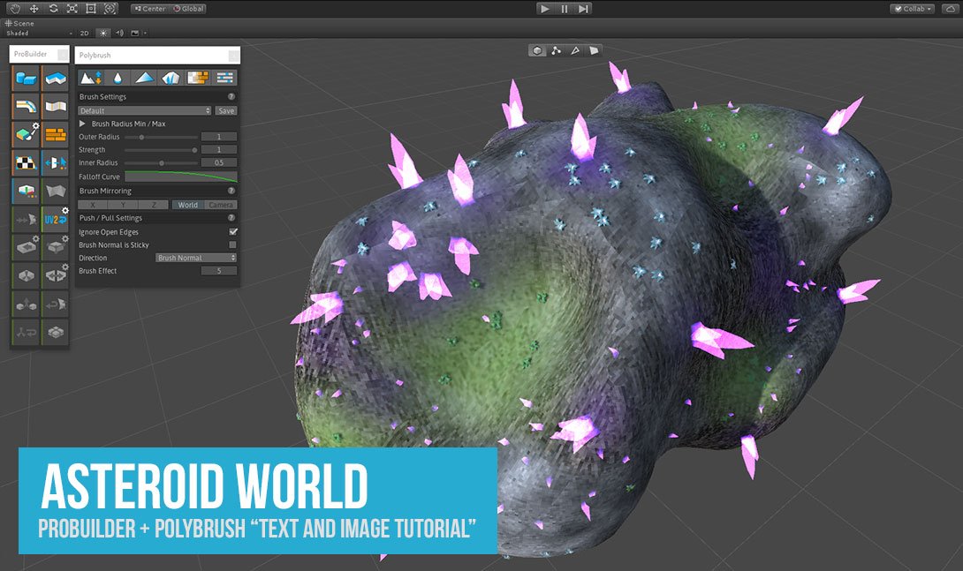The height and width of the screenshot is (571, 963).
Task: Select the Scale tool in top toolbar
Action: [x=72, y=8]
